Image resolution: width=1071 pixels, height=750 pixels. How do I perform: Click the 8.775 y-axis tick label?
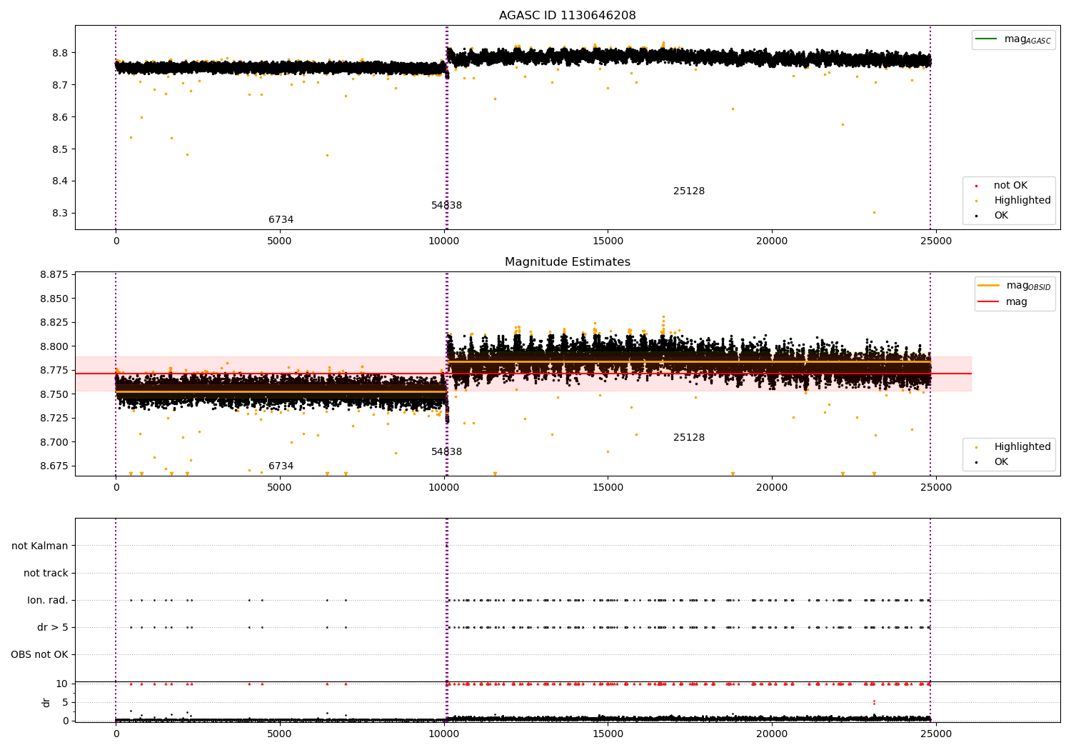tap(54, 370)
